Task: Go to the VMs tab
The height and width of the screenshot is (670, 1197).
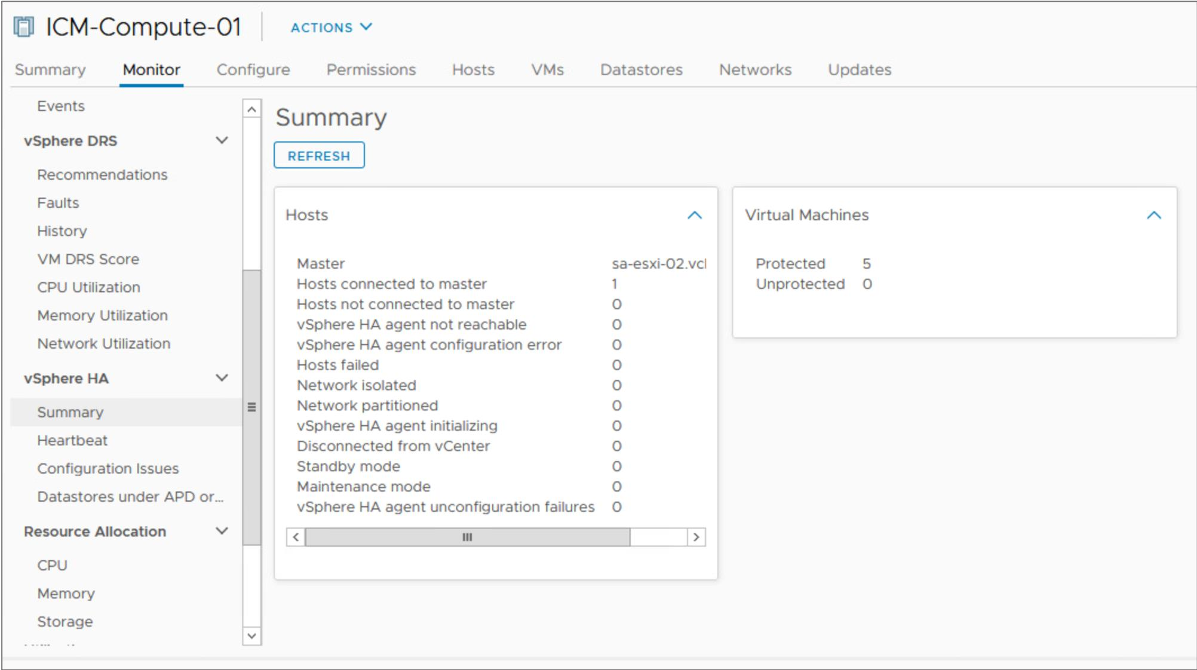Action: (547, 70)
